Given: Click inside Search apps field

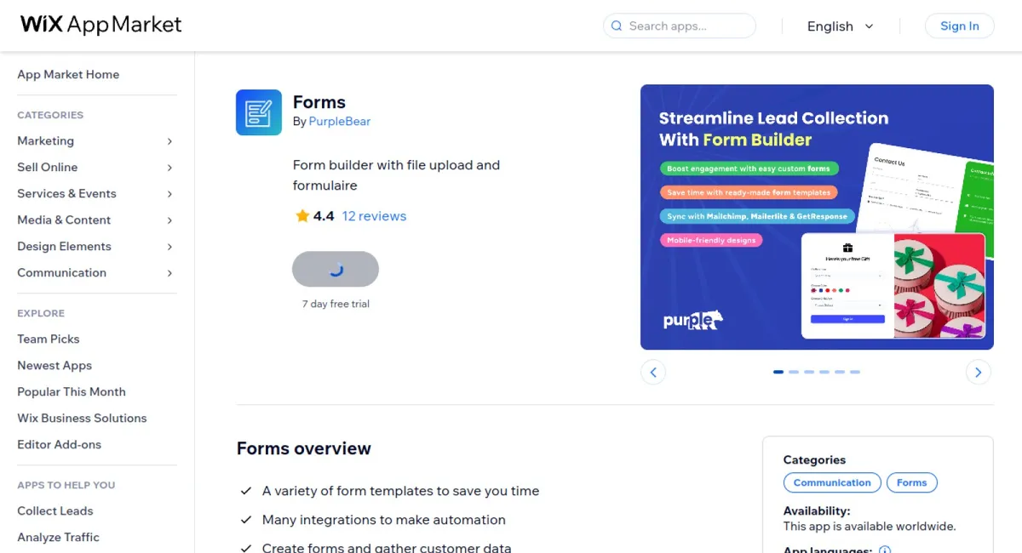Looking at the screenshot, I should 680,26.
